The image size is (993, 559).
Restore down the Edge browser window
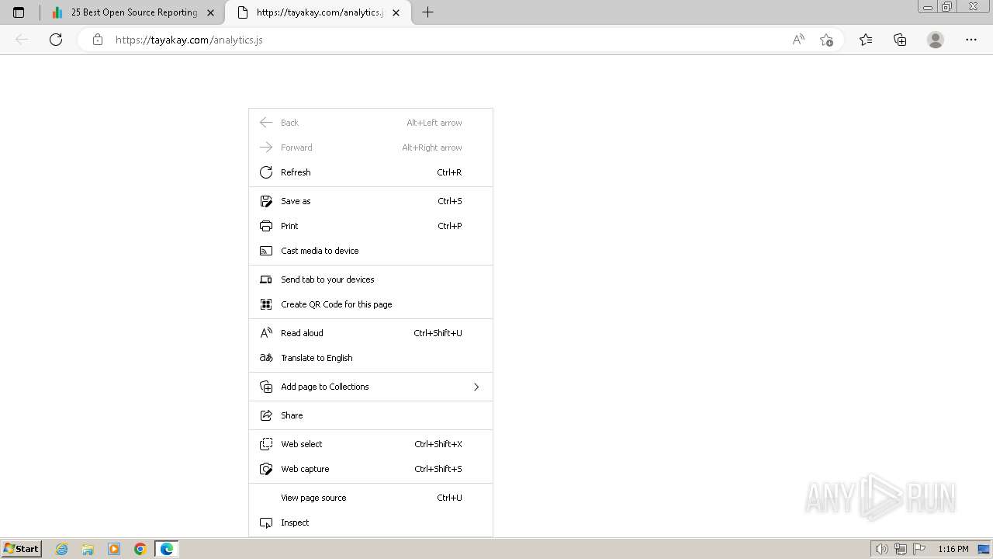947,7
